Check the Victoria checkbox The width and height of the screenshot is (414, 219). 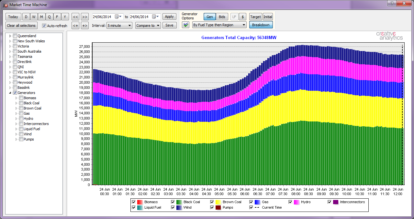[15, 46]
